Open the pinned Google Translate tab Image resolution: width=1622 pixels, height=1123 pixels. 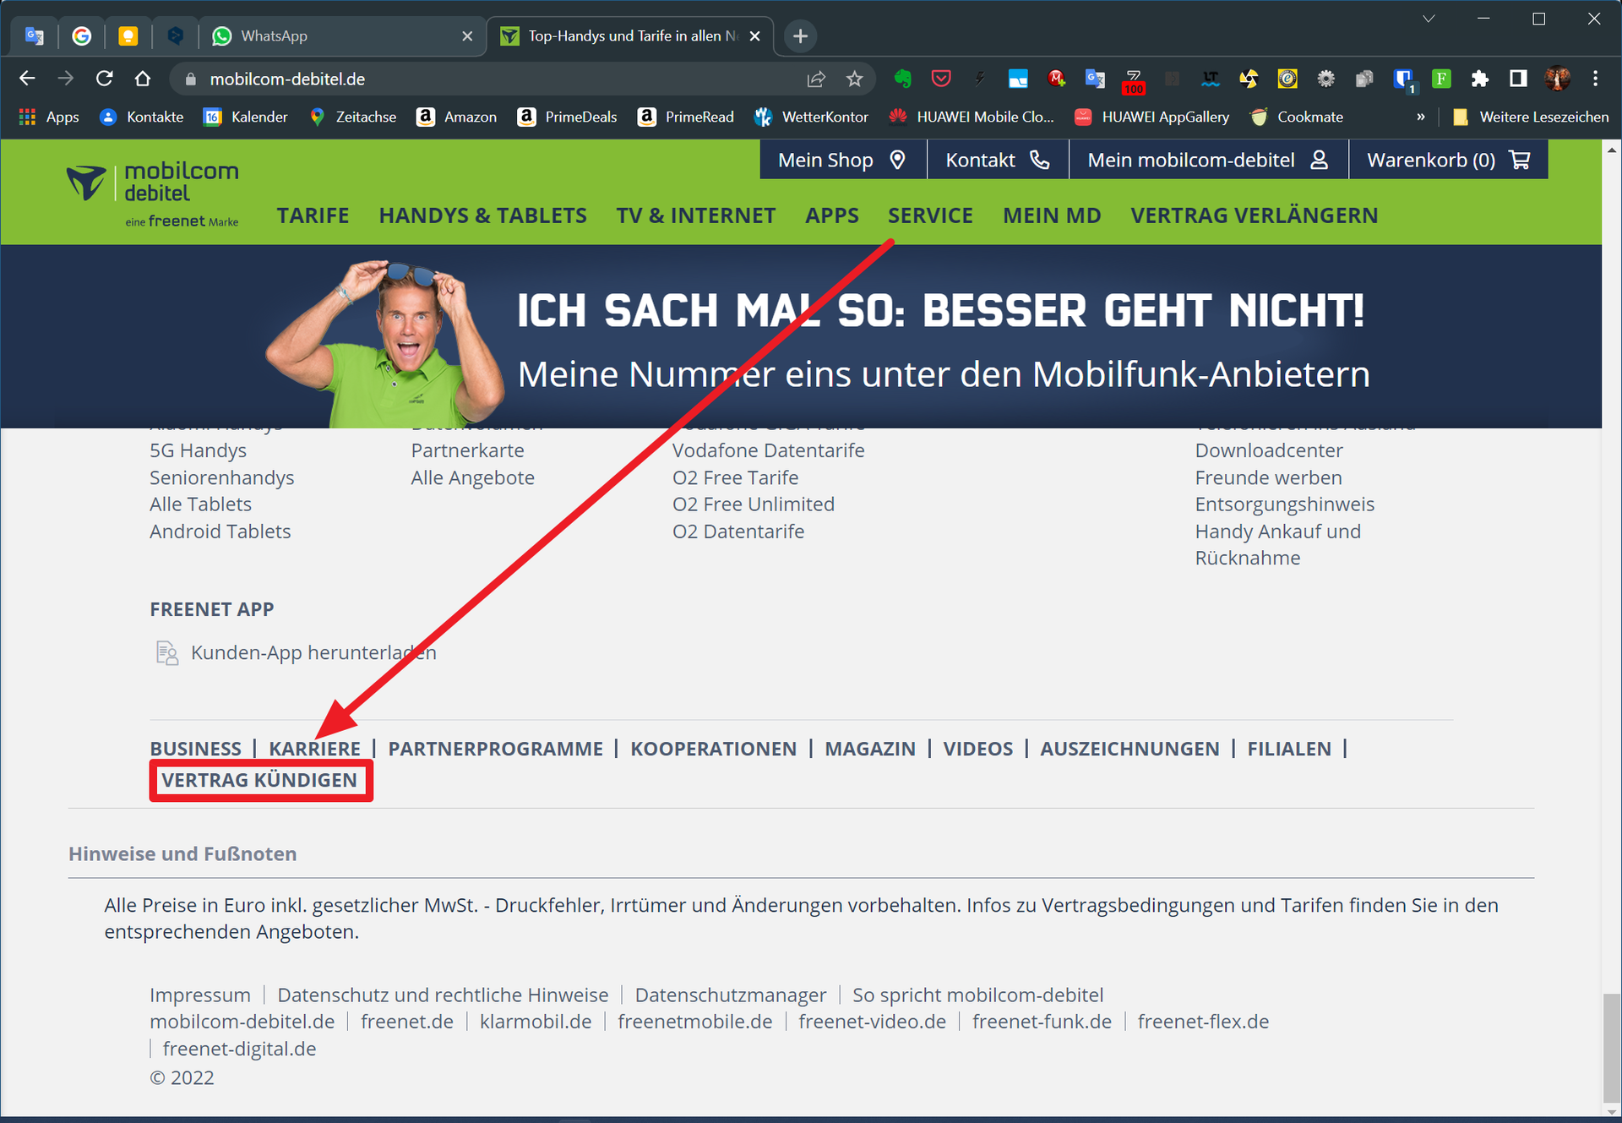pyautogui.click(x=35, y=35)
